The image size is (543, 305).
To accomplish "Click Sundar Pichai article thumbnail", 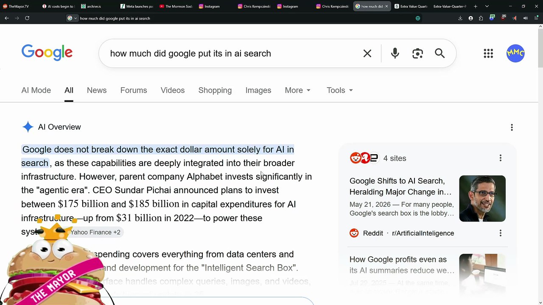I will coord(482,199).
